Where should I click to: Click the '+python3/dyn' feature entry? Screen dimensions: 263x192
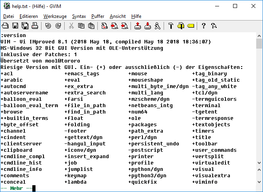[x=147, y=175]
